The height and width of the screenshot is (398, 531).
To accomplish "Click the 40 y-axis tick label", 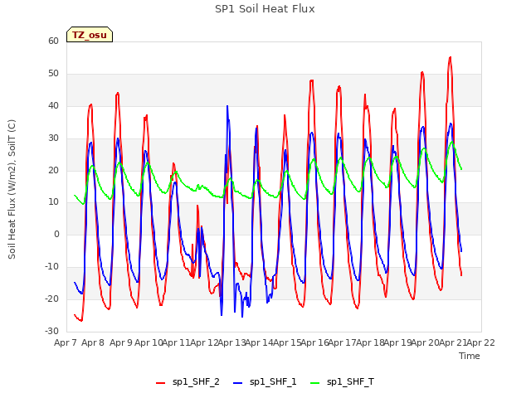I will (x=53, y=105).
